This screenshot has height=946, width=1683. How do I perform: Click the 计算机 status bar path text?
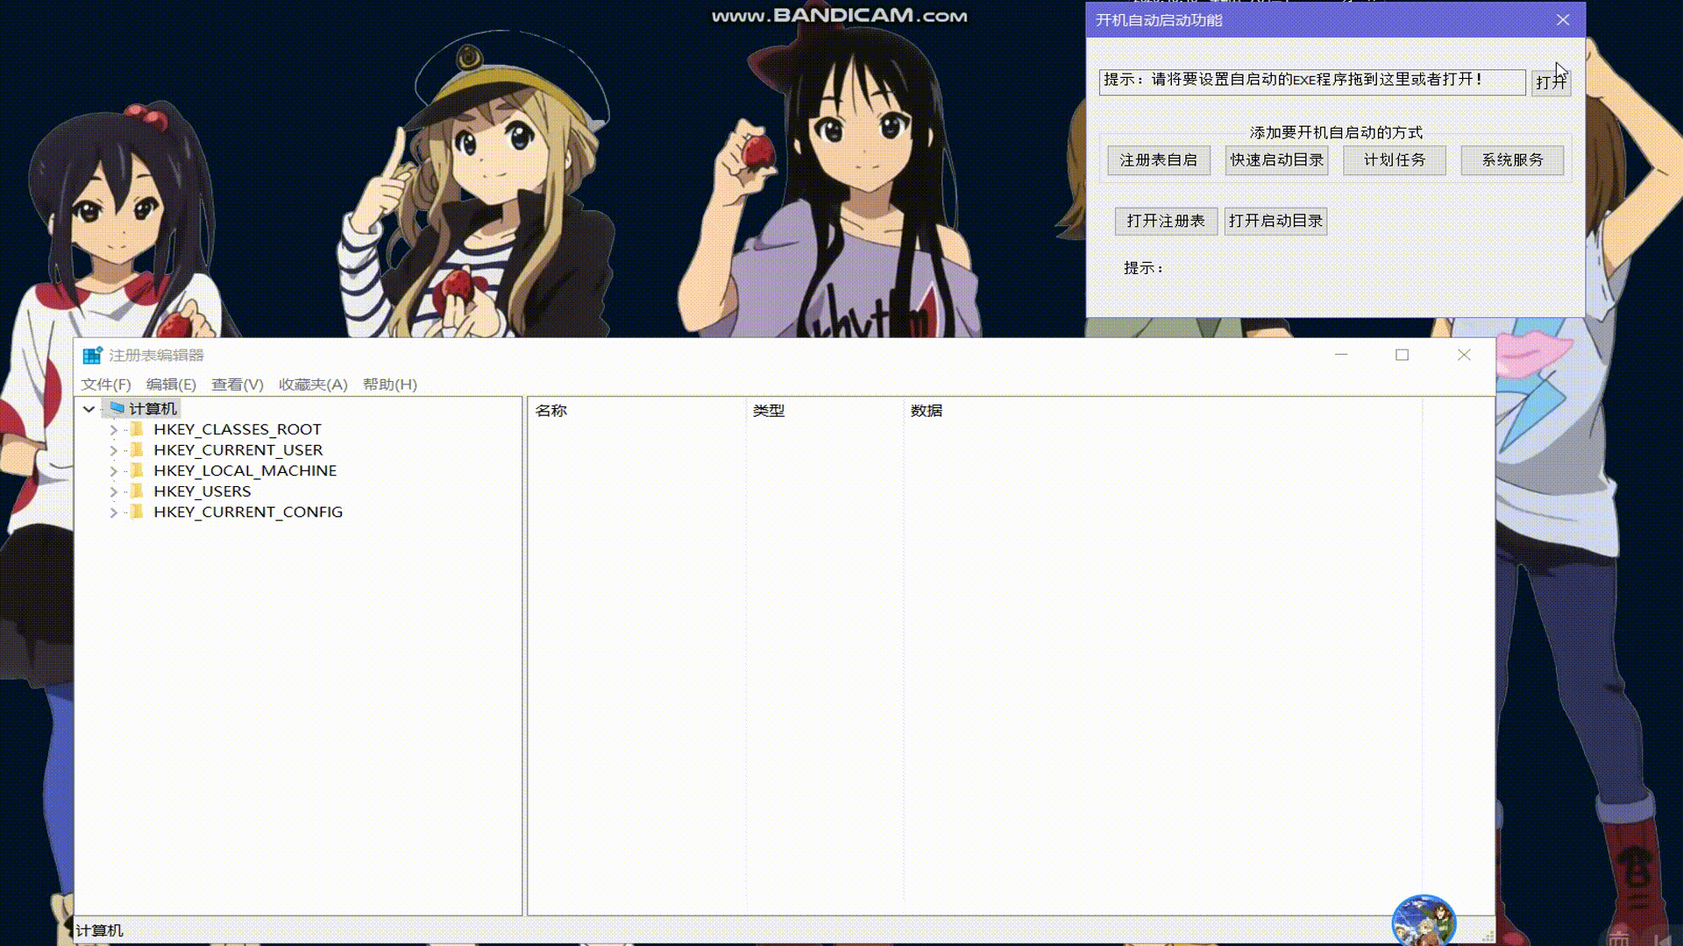click(99, 930)
